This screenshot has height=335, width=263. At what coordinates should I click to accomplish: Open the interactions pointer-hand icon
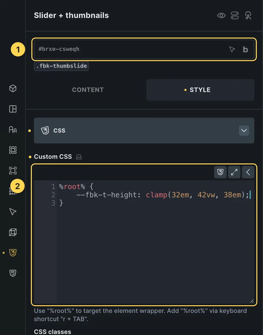248,15
